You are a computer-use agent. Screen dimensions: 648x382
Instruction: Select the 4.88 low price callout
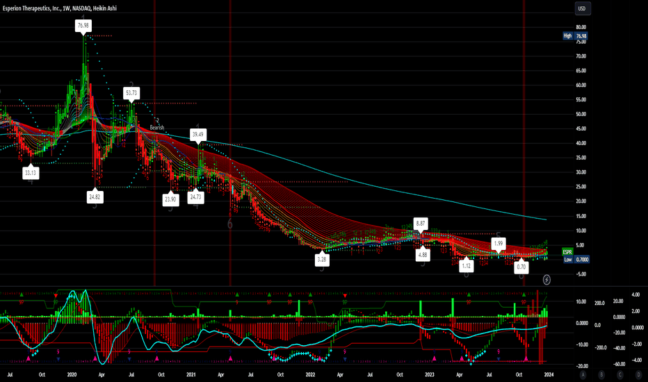pyautogui.click(x=422, y=254)
